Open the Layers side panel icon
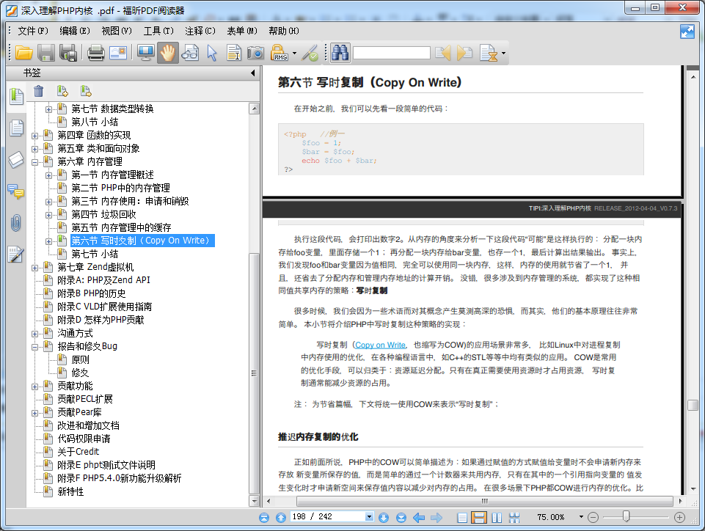705x531 pixels. [x=16, y=160]
